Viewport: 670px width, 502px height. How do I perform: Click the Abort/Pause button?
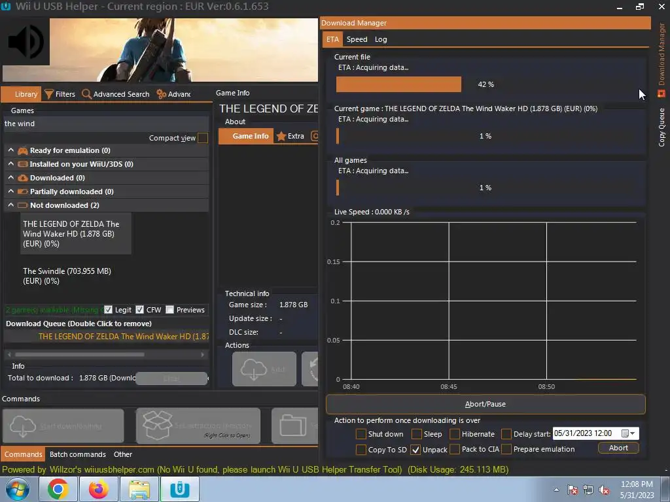point(485,404)
